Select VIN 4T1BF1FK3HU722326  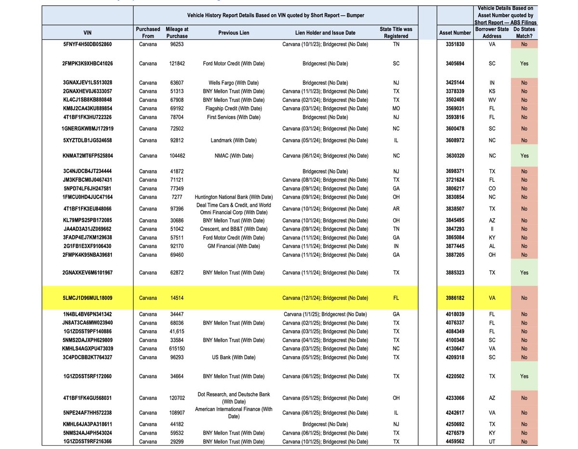[88, 117]
